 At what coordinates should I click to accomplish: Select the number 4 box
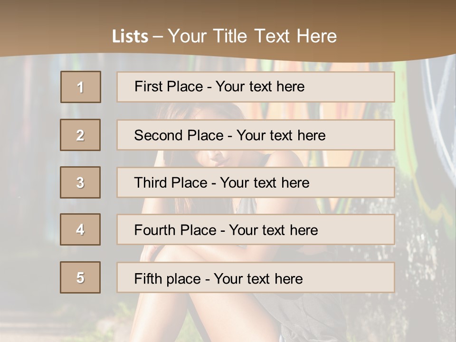pos(80,229)
